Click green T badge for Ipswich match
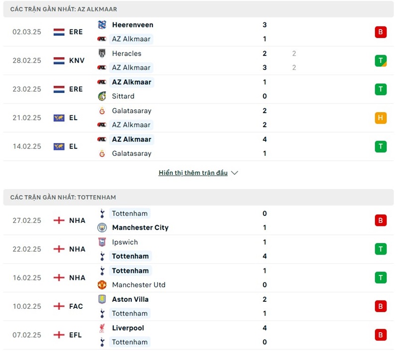398x351 pixels. click(381, 249)
